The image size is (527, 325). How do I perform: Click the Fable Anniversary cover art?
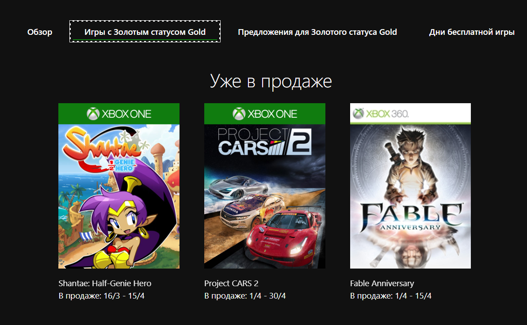pyautogui.click(x=410, y=186)
